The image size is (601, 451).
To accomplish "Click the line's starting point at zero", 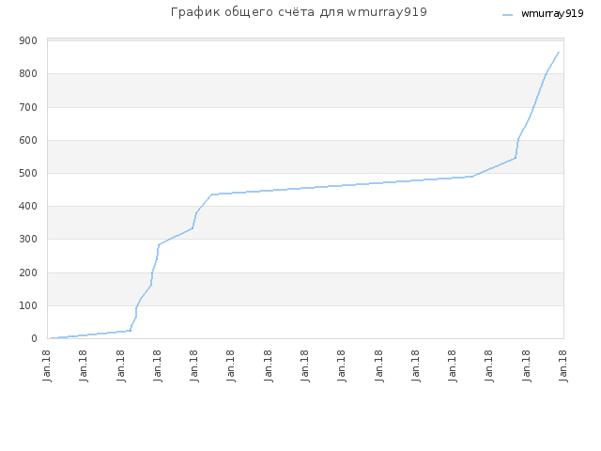I will 51,338.
